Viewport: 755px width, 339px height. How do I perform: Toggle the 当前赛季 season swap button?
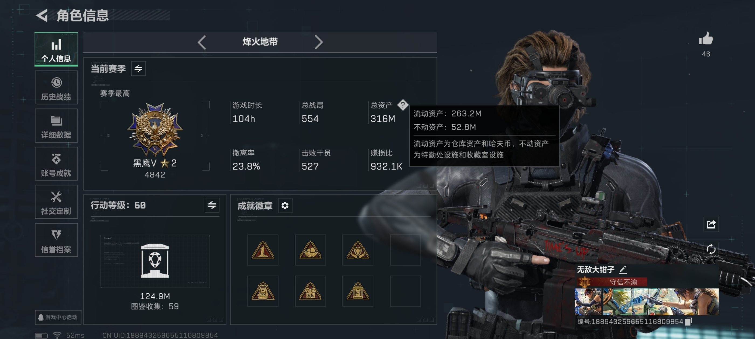[138, 69]
